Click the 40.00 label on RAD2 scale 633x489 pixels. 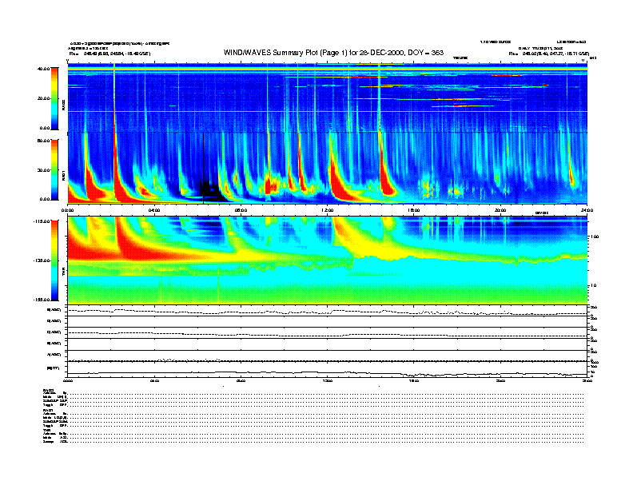tap(43, 69)
